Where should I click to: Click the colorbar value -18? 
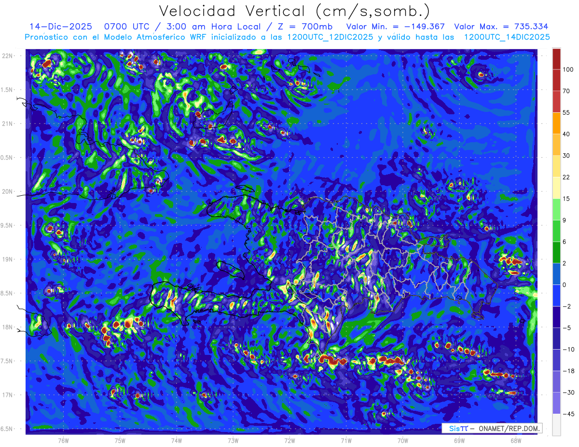pyautogui.click(x=568, y=371)
